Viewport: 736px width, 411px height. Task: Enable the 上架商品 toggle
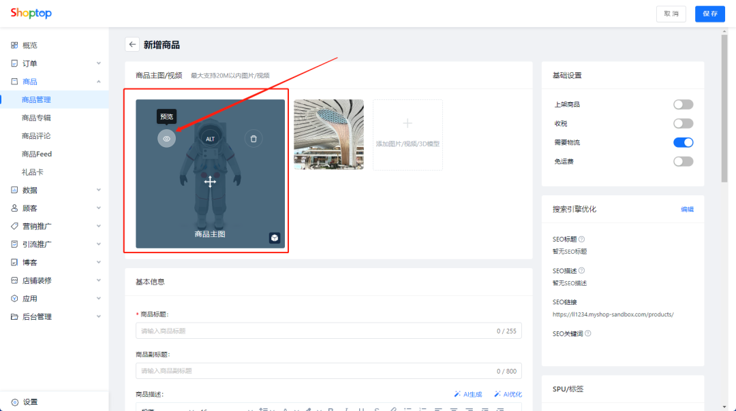(x=683, y=104)
